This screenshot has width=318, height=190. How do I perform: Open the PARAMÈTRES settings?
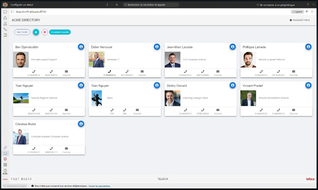point(300,20)
